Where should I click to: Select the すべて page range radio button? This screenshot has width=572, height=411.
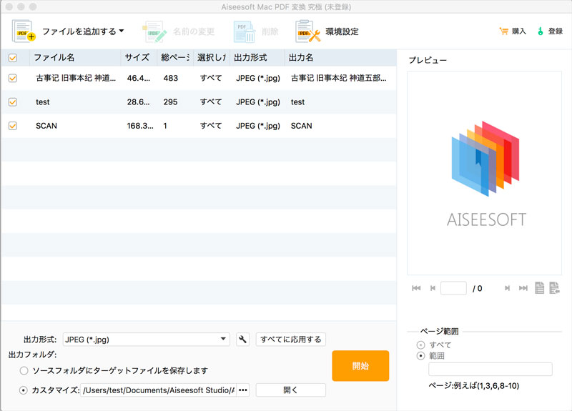coord(420,345)
